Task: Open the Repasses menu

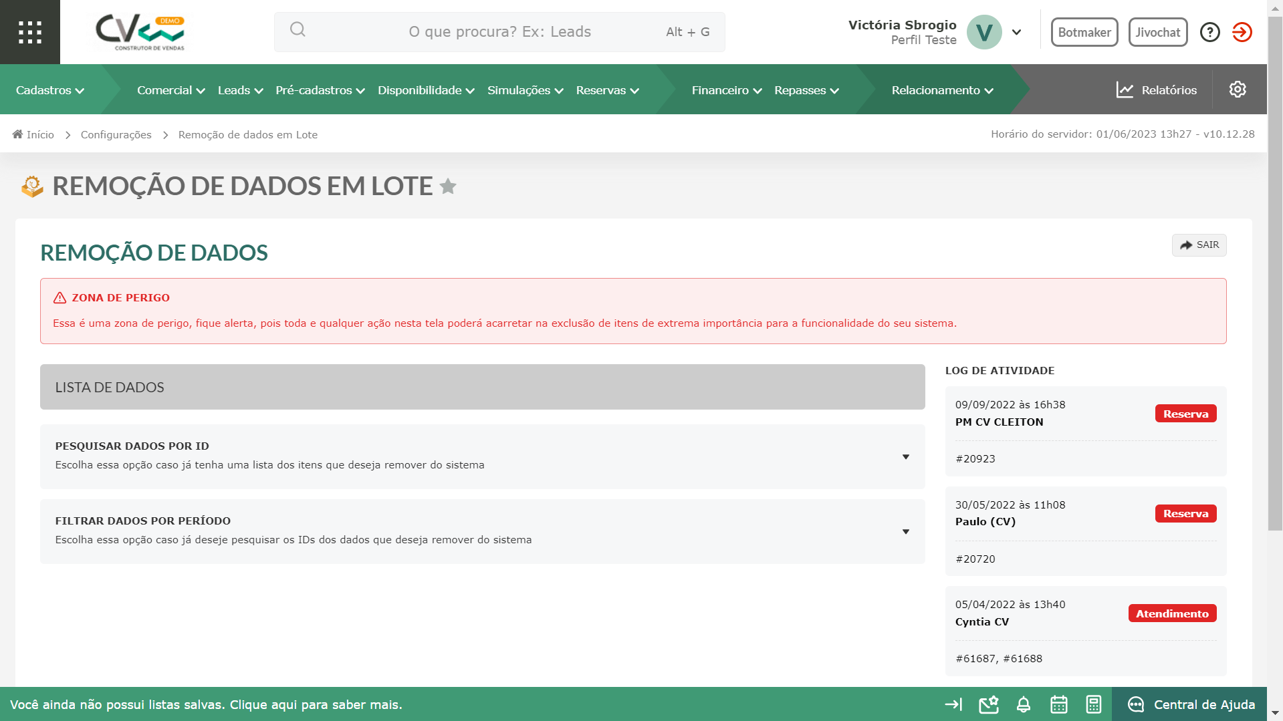Action: pyautogui.click(x=806, y=90)
